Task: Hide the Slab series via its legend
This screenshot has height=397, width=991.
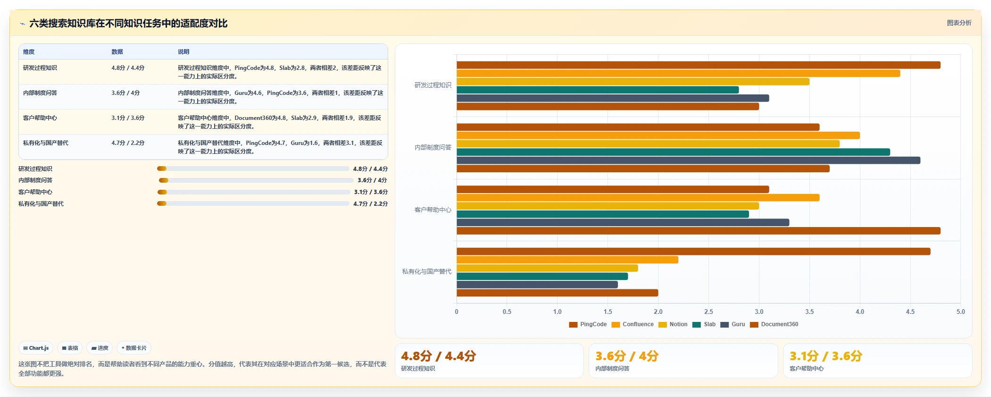Action: tap(704, 325)
